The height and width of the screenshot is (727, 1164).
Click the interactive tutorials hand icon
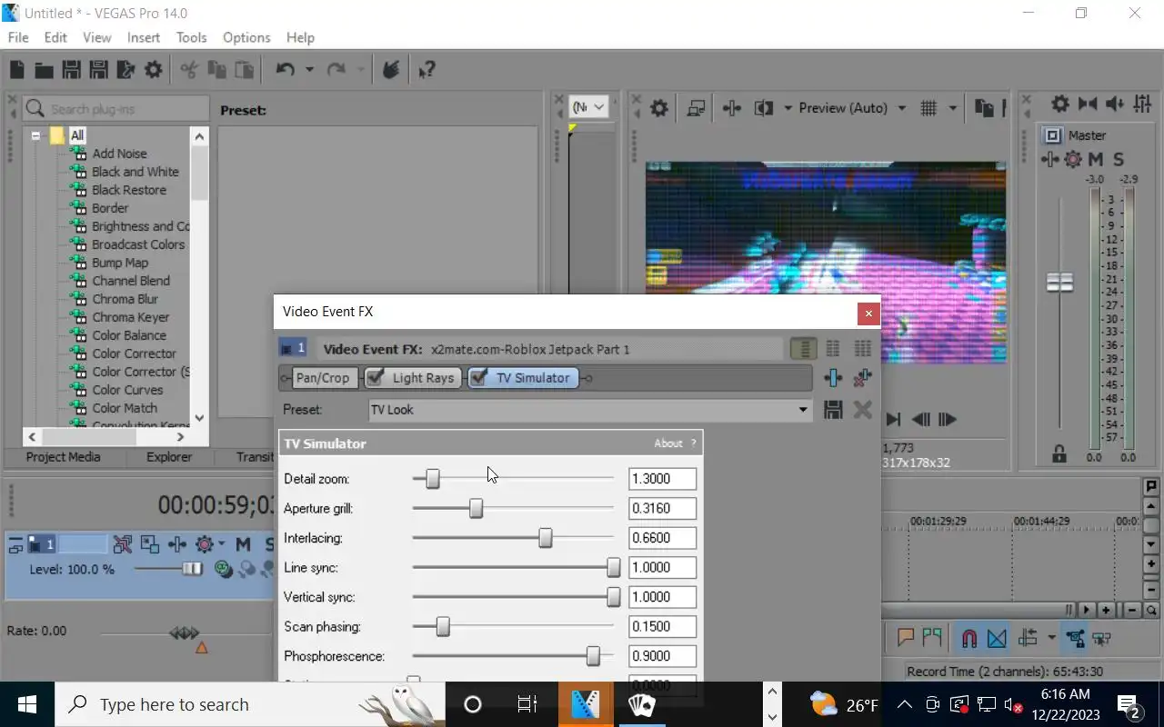click(391, 70)
